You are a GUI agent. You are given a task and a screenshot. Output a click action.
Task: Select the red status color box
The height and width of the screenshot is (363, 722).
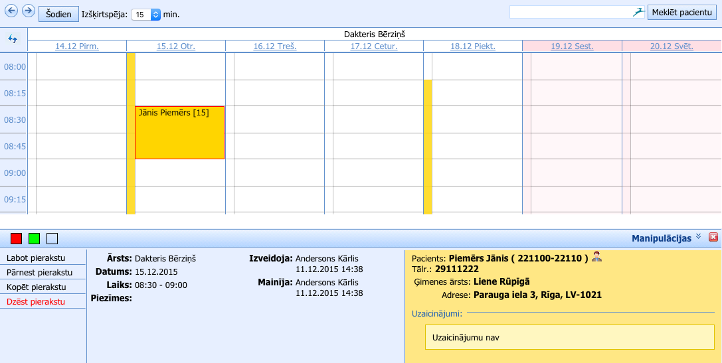click(17, 238)
